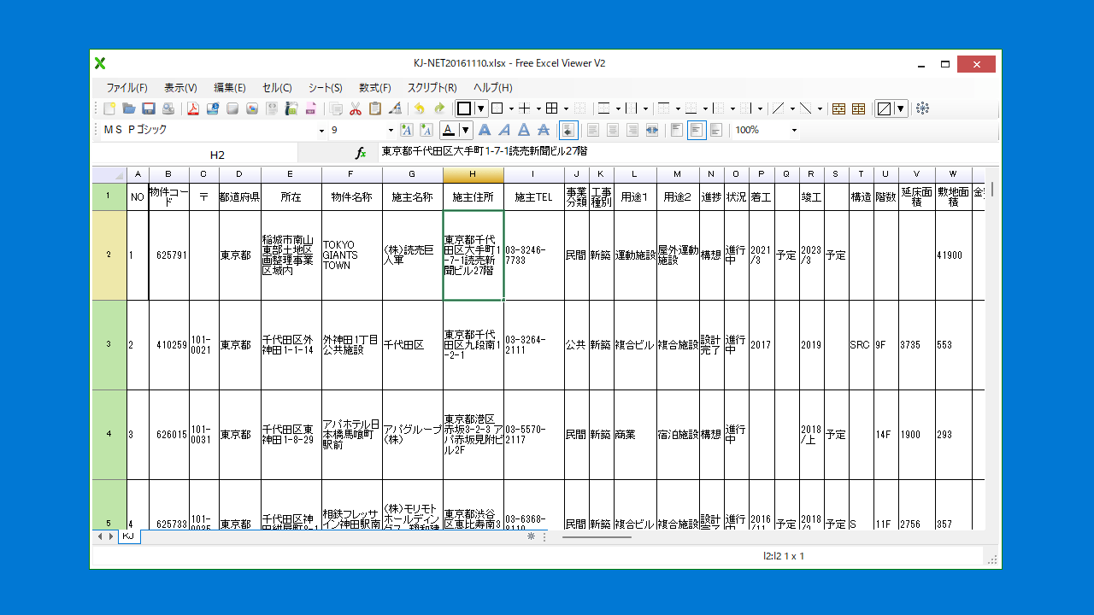
Task: Open the font size dropdown
Action: [391, 131]
